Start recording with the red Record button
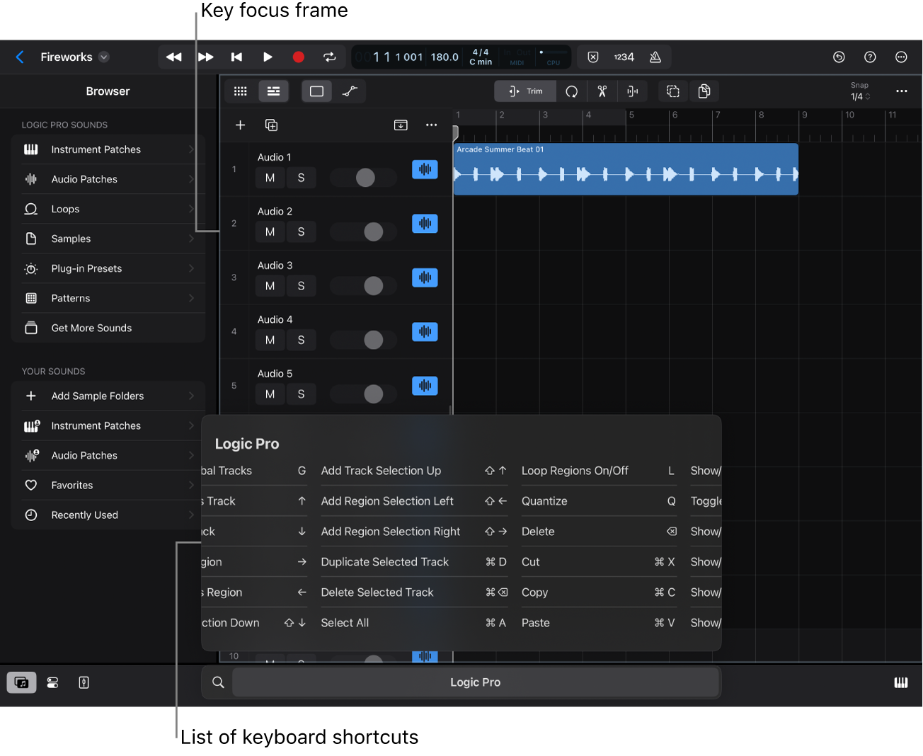Screen dimensions: 923x756 coord(299,57)
